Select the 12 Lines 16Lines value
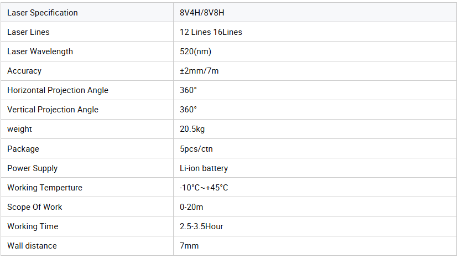The height and width of the screenshot is (258, 458). [x=211, y=32]
